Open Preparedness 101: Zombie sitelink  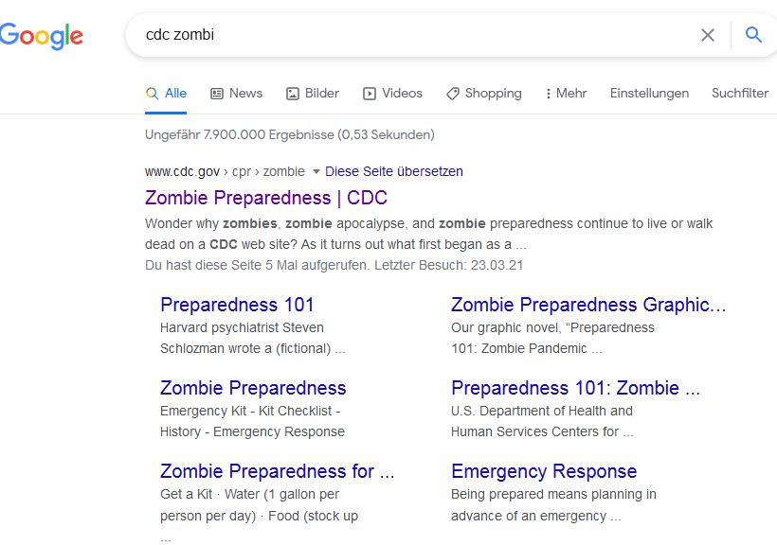tap(575, 388)
